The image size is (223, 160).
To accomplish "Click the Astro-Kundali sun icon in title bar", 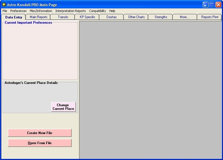I will pos(4,5).
